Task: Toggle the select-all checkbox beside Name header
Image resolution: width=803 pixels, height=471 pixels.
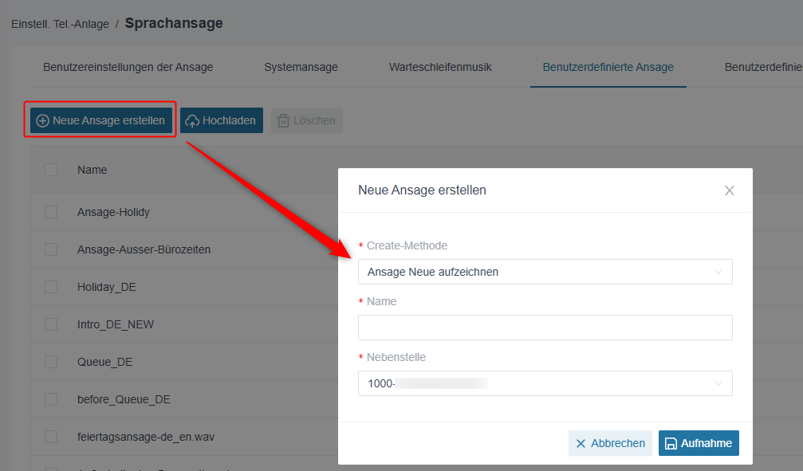Action: tap(51, 170)
